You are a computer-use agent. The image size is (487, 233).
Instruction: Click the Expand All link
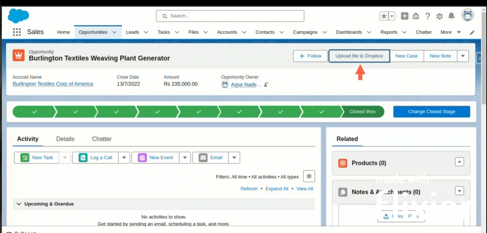click(x=277, y=189)
